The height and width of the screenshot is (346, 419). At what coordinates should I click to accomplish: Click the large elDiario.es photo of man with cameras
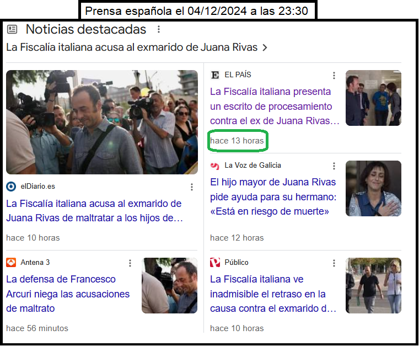102,122
